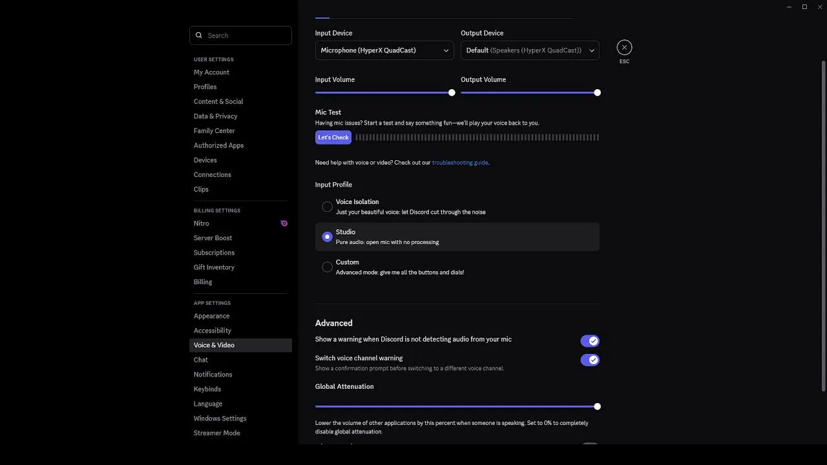Minimize the Discord window

pos(789,7)
